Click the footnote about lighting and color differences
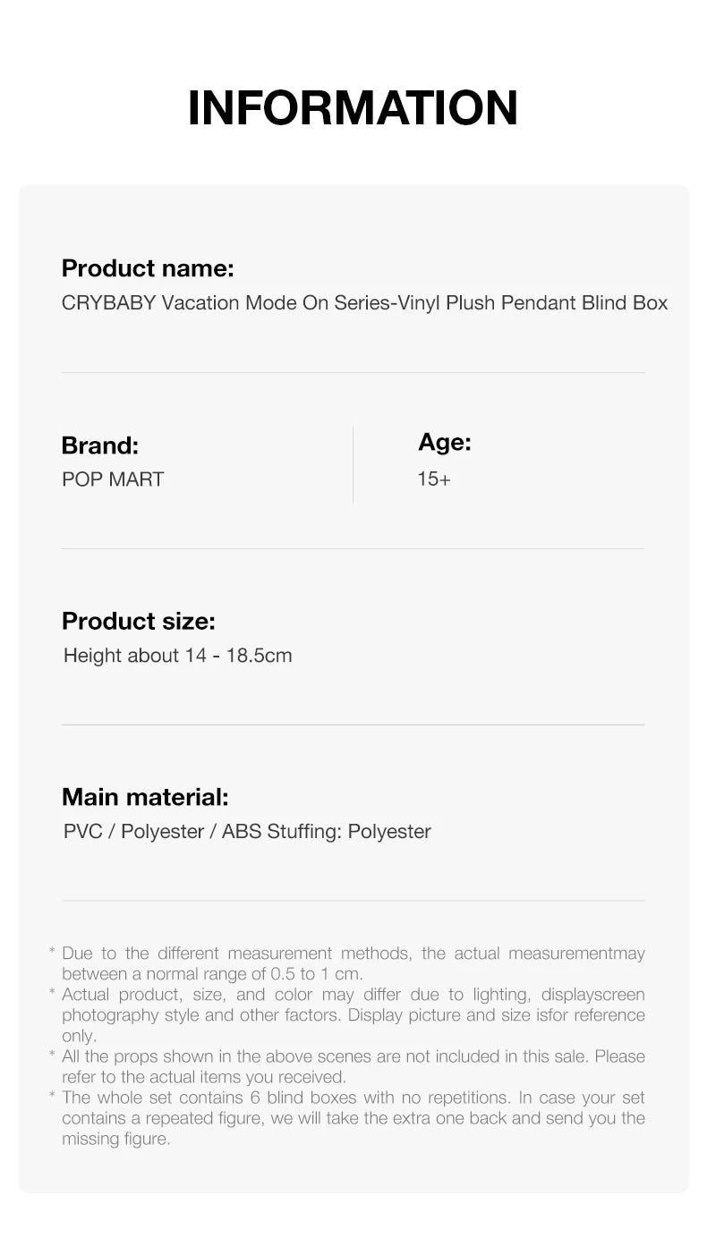Image resolution: width=707 pixels, height=1246 pixels. coord(353,1015)
